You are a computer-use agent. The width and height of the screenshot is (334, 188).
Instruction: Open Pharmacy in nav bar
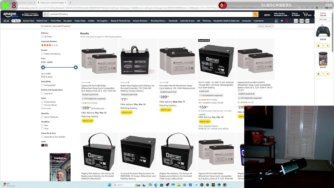point(207,21)
